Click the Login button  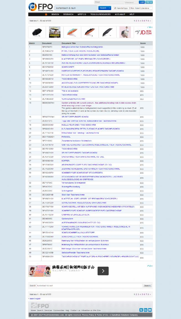[x=142, y=2]
